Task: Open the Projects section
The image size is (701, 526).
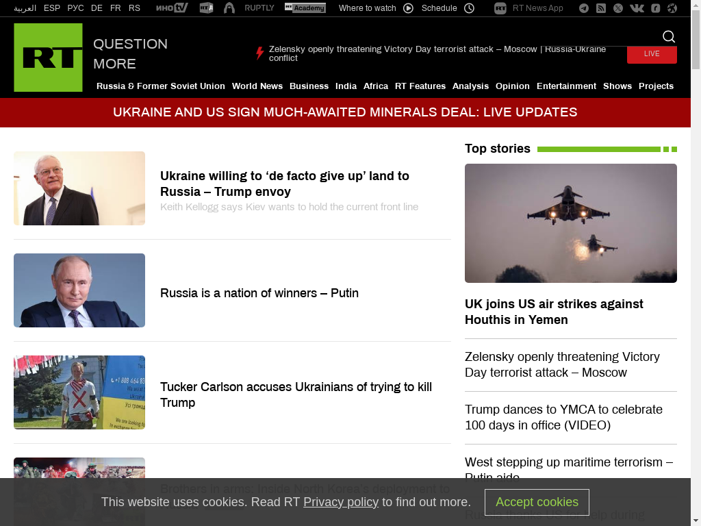Action: [656, 86]
